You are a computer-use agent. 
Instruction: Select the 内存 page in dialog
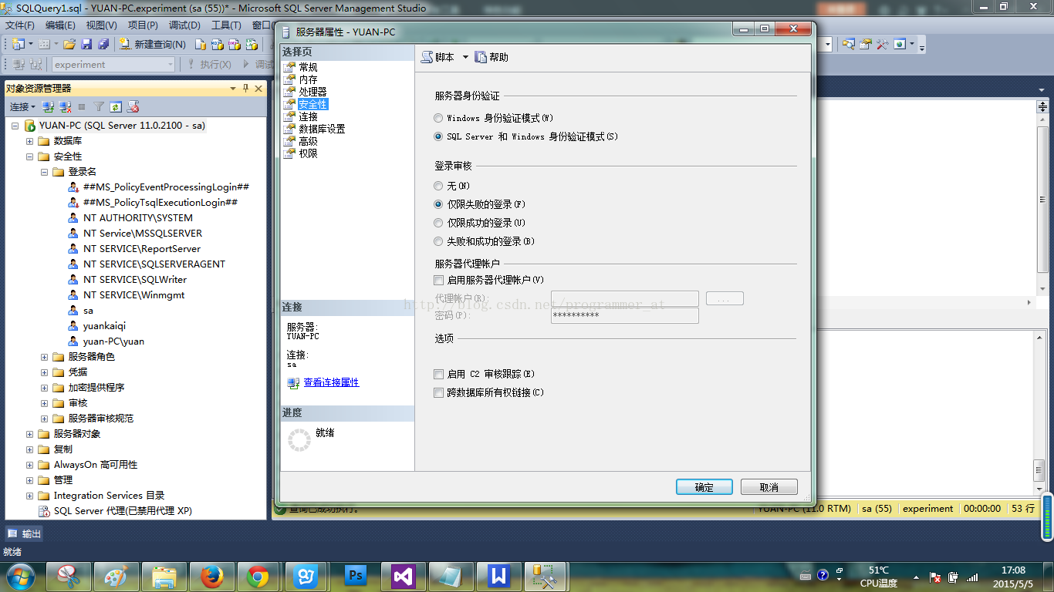point(308,79)
